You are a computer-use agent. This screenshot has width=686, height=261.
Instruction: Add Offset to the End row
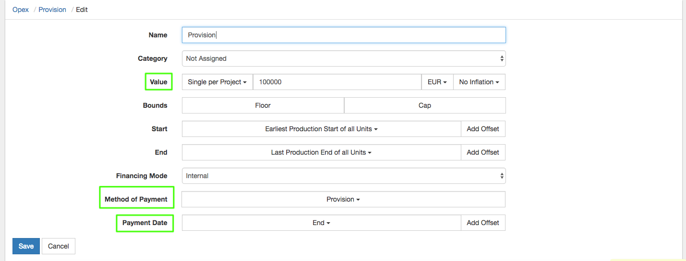(x=482, y=152)
